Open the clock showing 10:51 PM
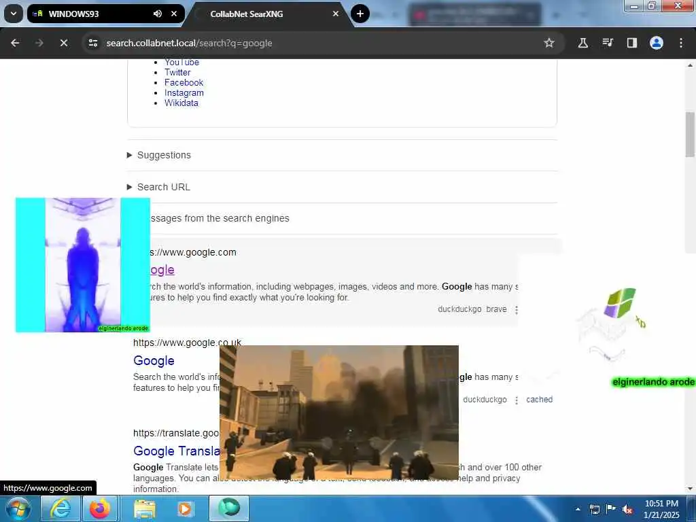 point(661,508)
